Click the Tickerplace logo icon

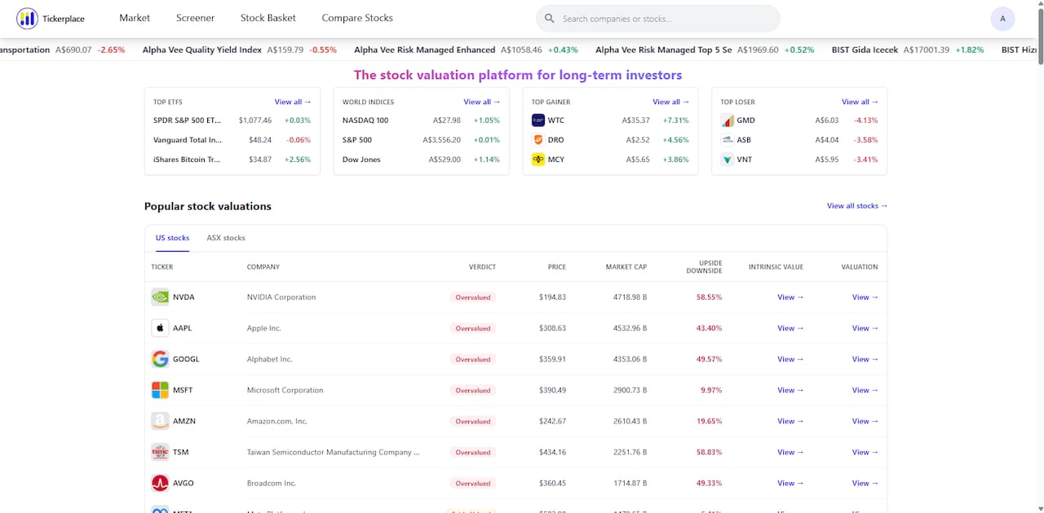(27, 18)
